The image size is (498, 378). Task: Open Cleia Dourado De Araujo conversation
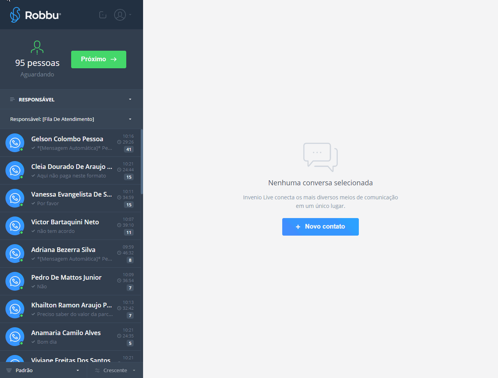click(72, 170)
